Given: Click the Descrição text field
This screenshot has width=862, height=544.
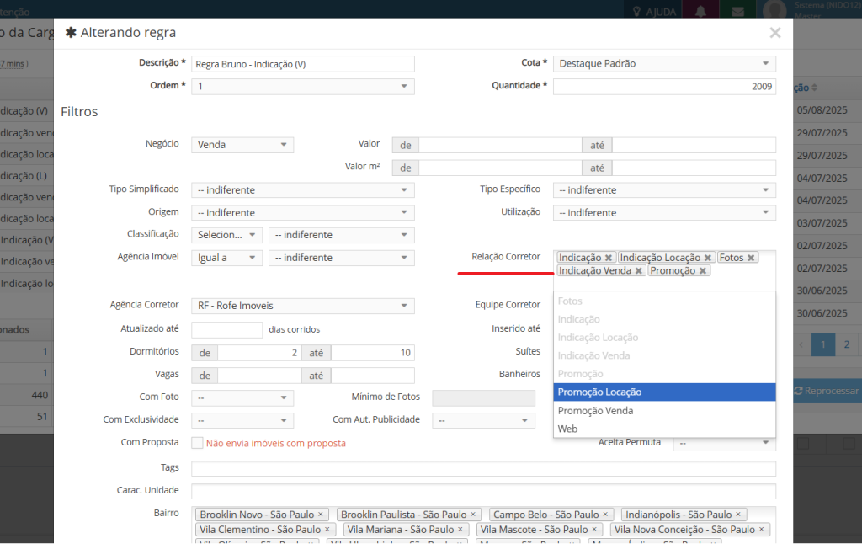Looking at the screenshot, I should tap(303, 64).
